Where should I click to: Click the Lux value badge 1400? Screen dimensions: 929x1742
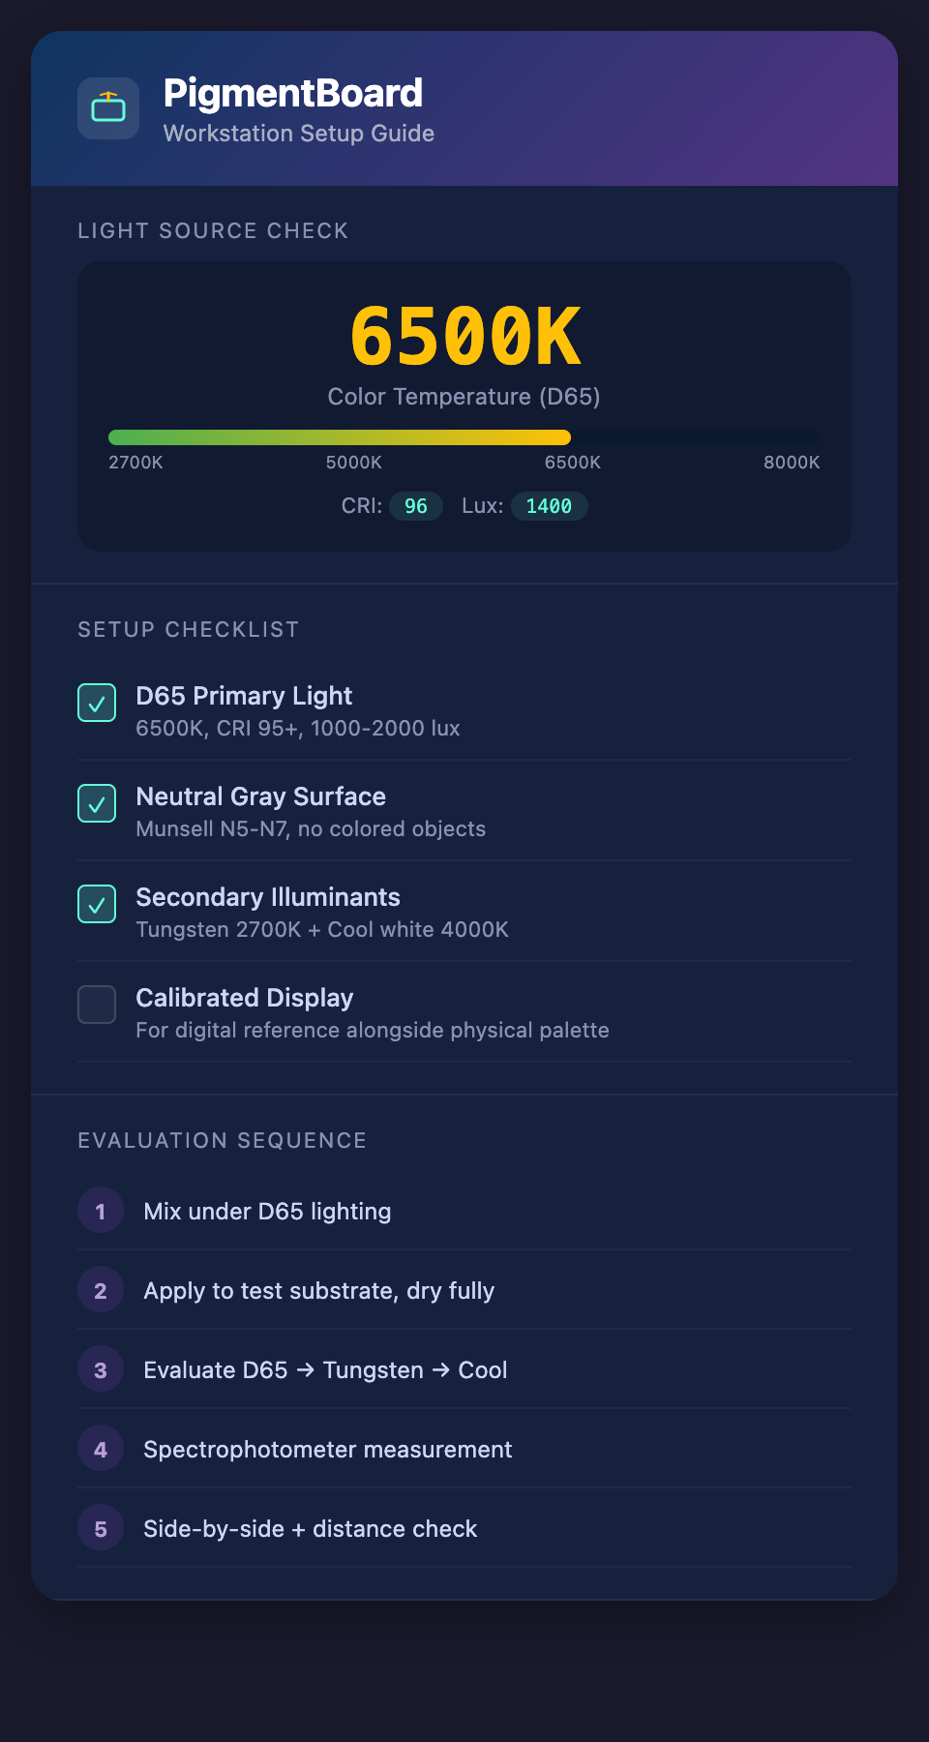549,506
